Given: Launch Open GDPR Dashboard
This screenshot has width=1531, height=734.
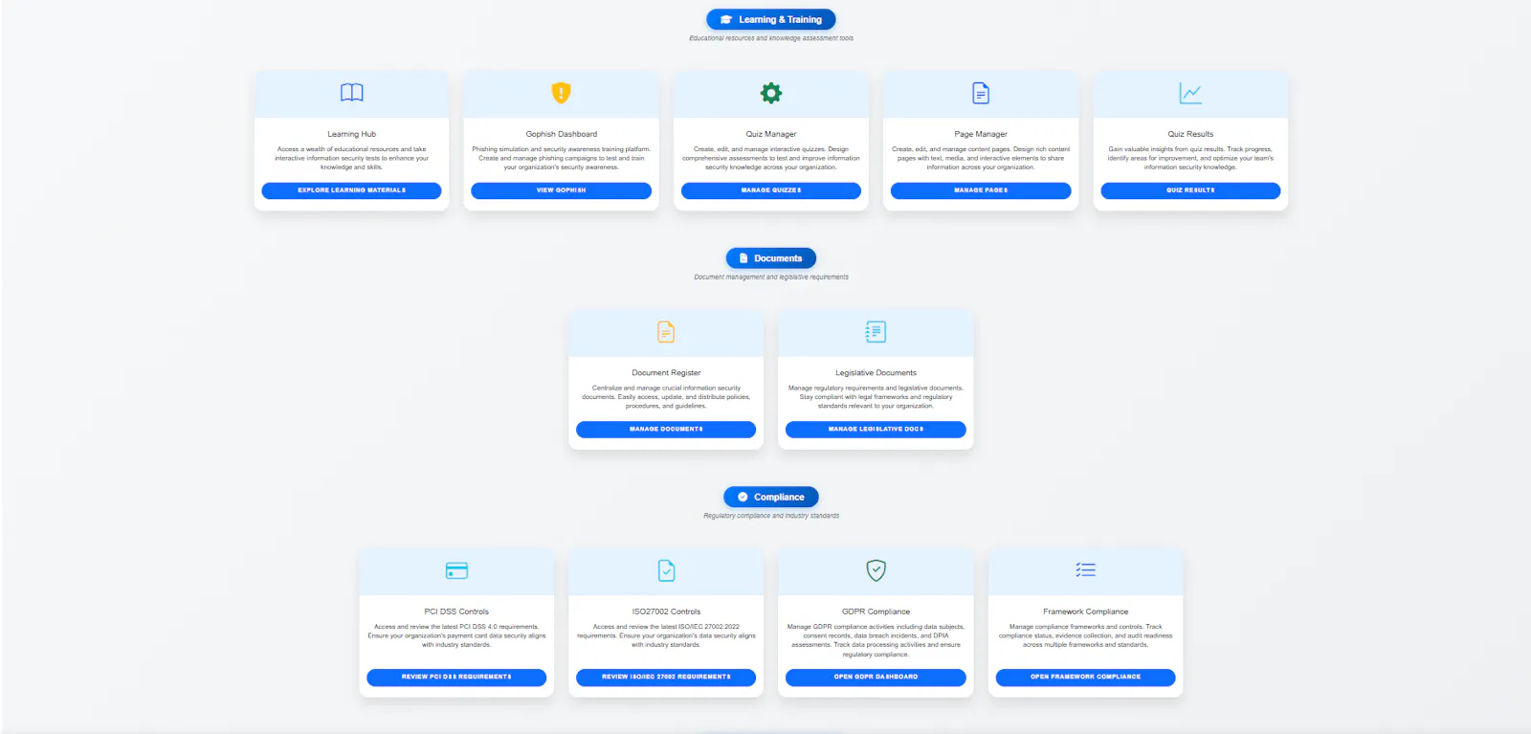Looking at the screenshot, I should [x=876, y=678].
